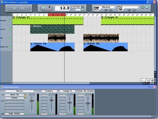The height and width of the screenshot is (119, 158).
Task: Open the HELP menu
Action: pyautogui.click(x=27, y=8)
